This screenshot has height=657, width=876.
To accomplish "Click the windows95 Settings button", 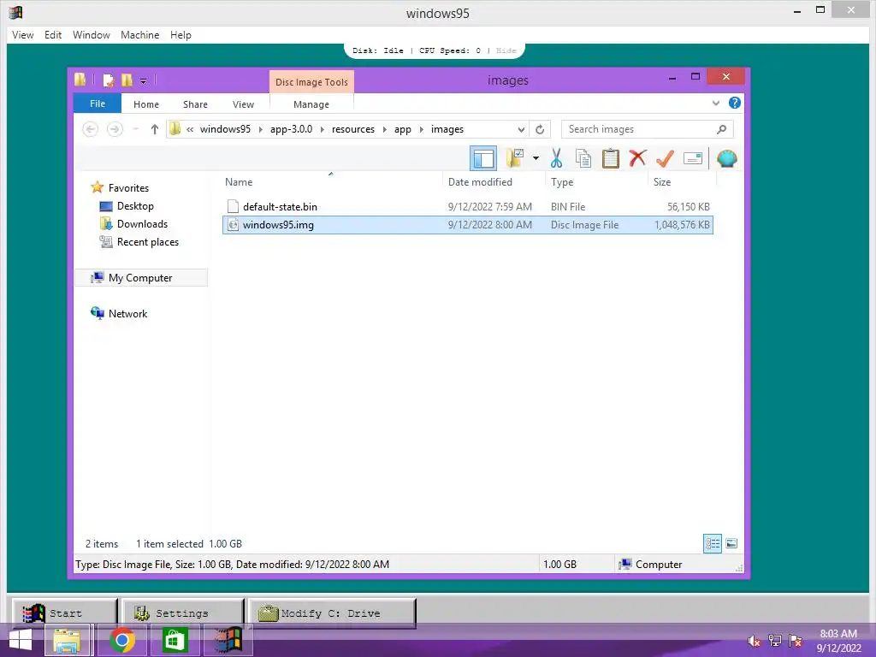I will 183,613.
